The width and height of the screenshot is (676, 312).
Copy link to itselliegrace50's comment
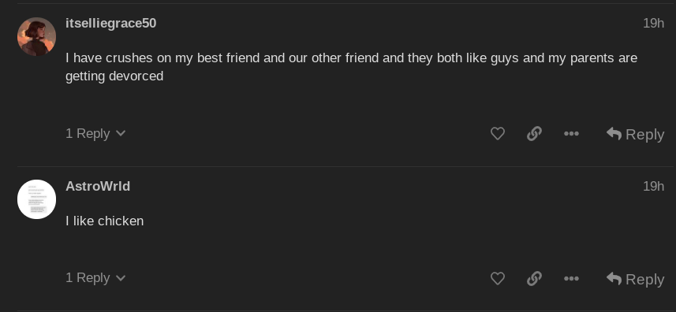click(x=534, y=134)
